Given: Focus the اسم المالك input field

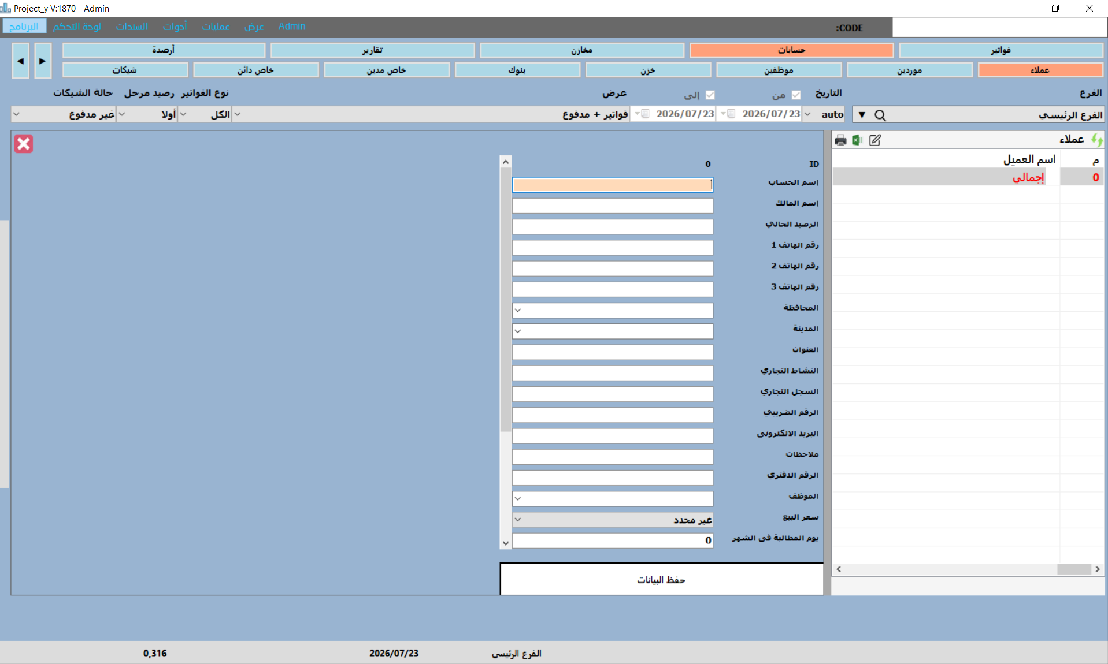Looking at the screenshot, I should [613, 206].
